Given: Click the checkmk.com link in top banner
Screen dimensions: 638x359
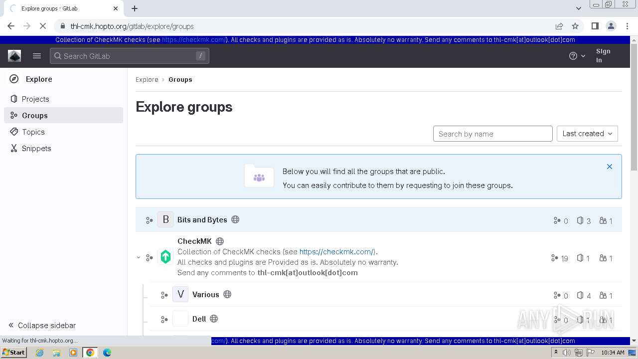Looking at the screenshot, I should 194,40.
